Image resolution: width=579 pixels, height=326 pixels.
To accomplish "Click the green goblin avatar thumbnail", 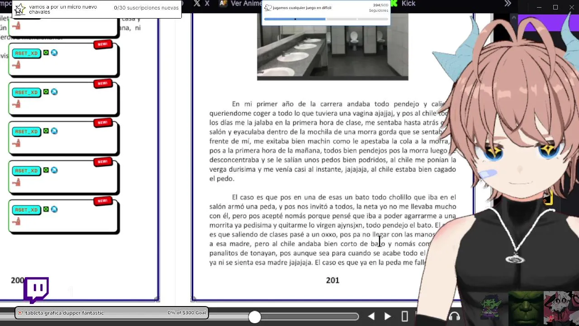I will coord(491,307).
